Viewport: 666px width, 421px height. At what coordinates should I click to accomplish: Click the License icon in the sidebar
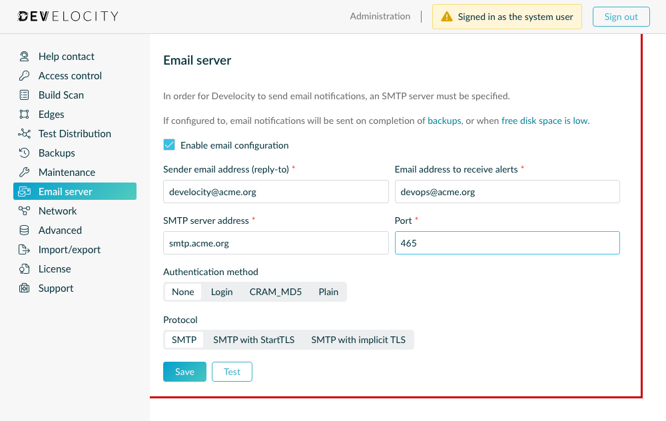[23, 268]
